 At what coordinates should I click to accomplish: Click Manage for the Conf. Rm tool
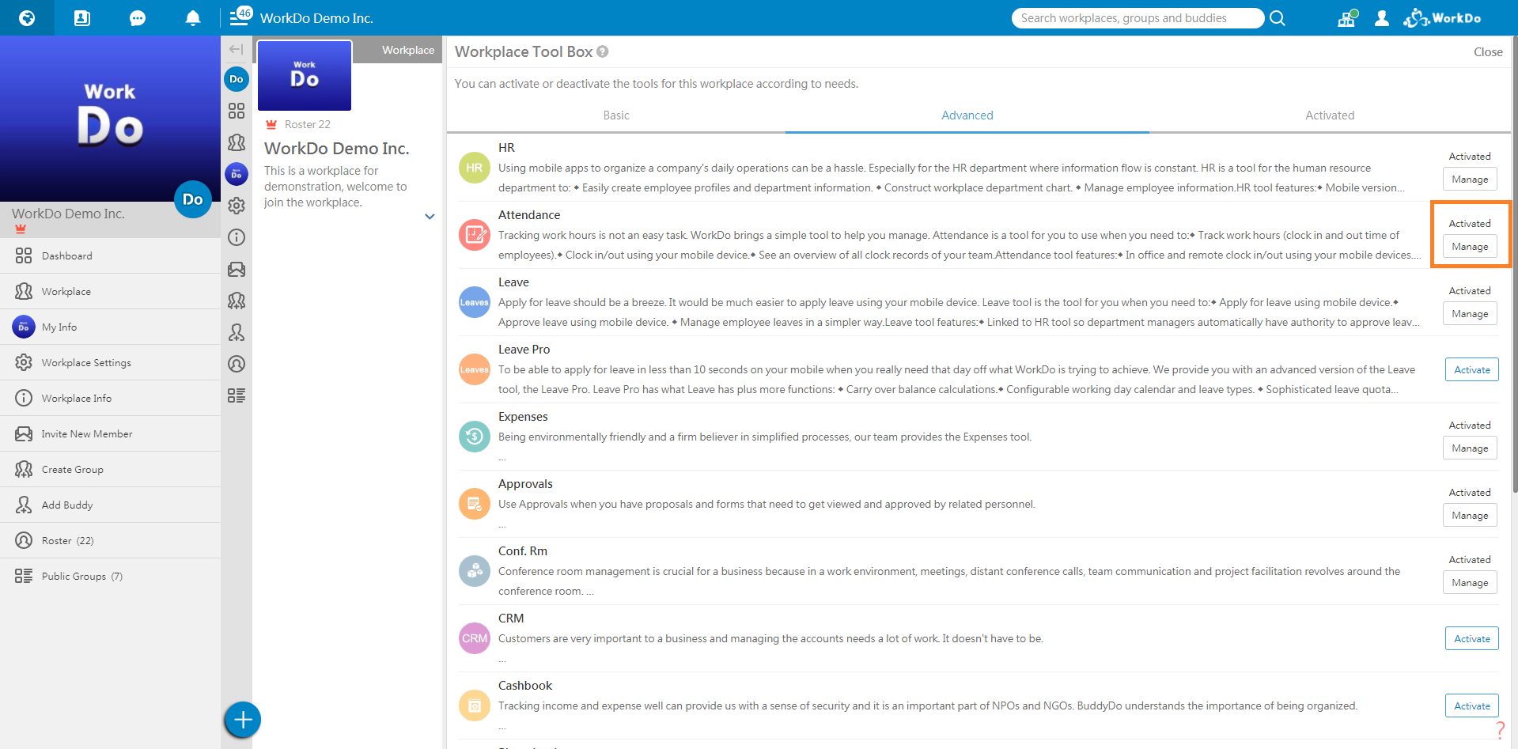click(1470, 583)
